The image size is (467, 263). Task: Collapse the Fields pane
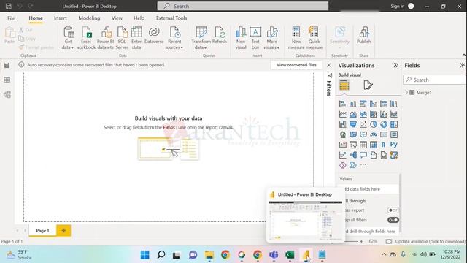tap(462, 65)
